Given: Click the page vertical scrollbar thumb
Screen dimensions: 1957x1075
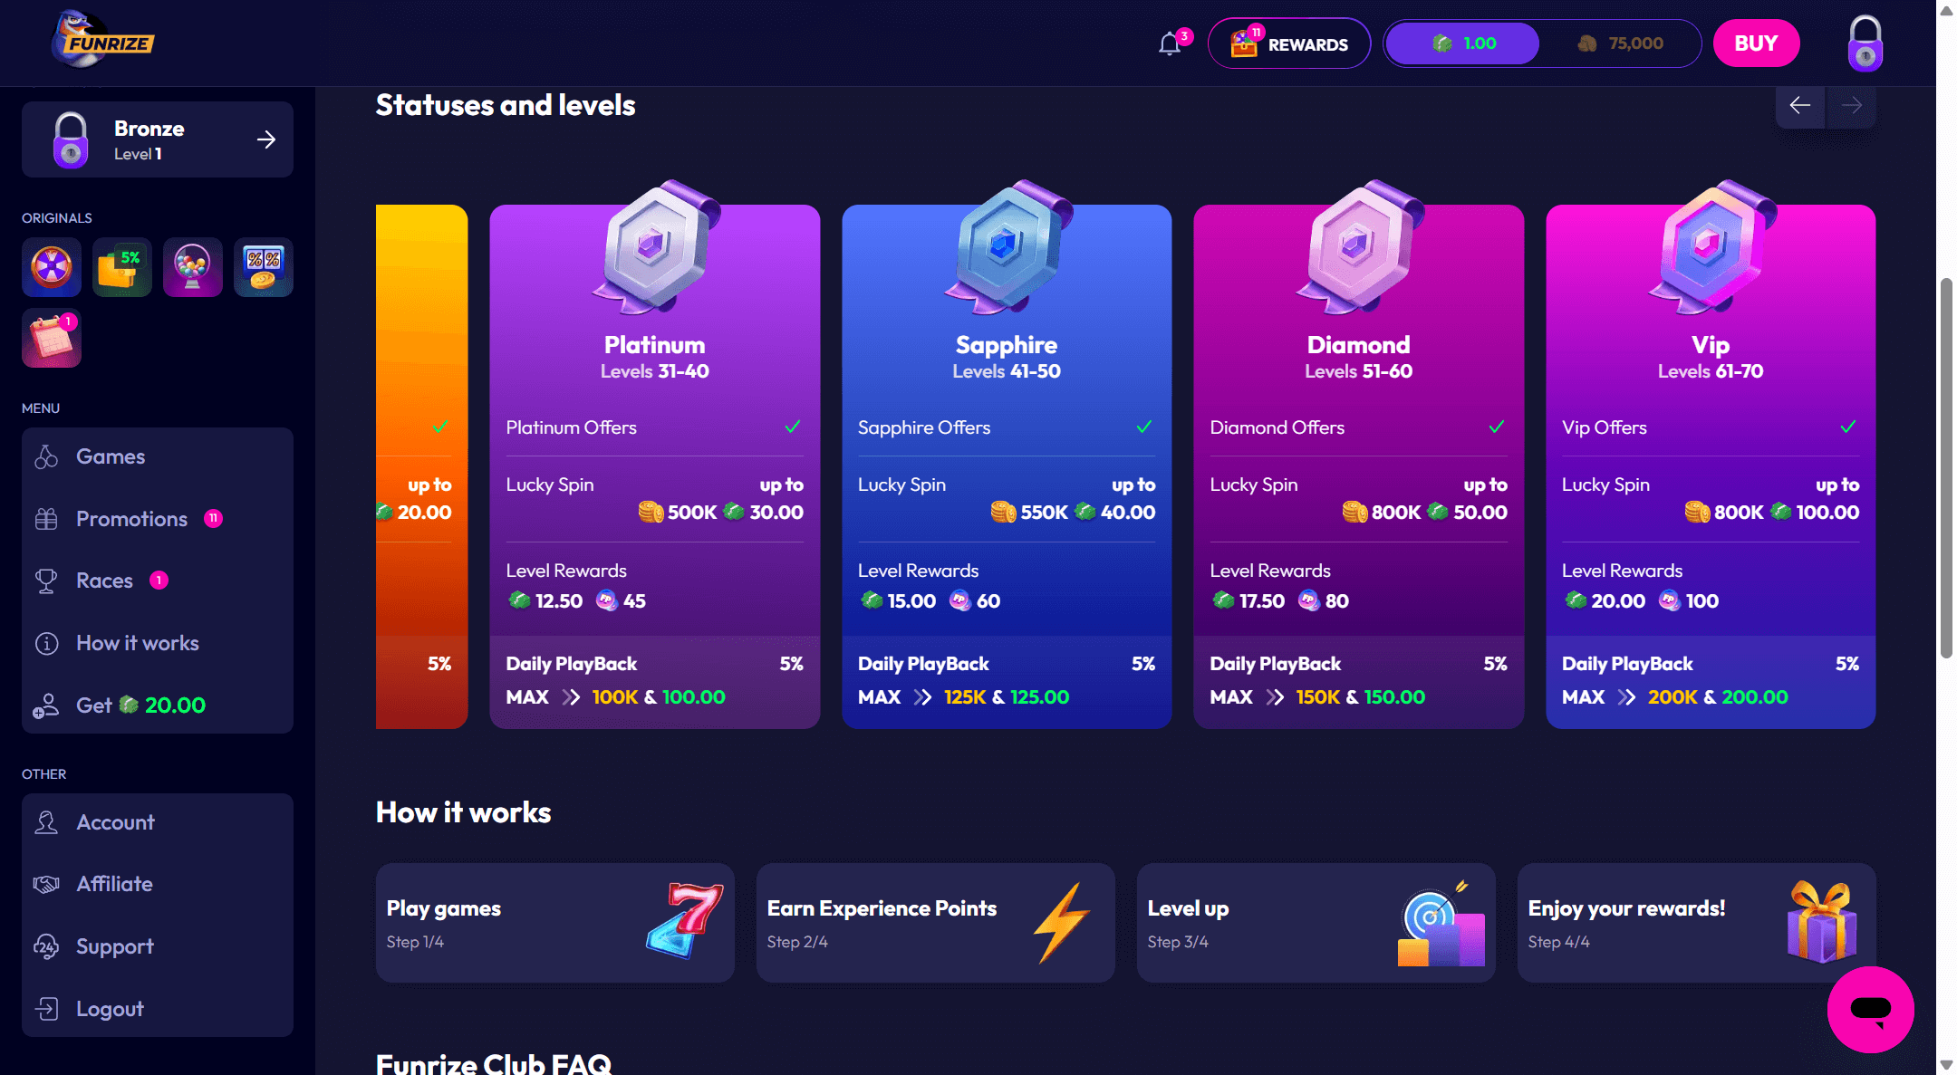Looking at the screenshot, I should [1946, 469].
